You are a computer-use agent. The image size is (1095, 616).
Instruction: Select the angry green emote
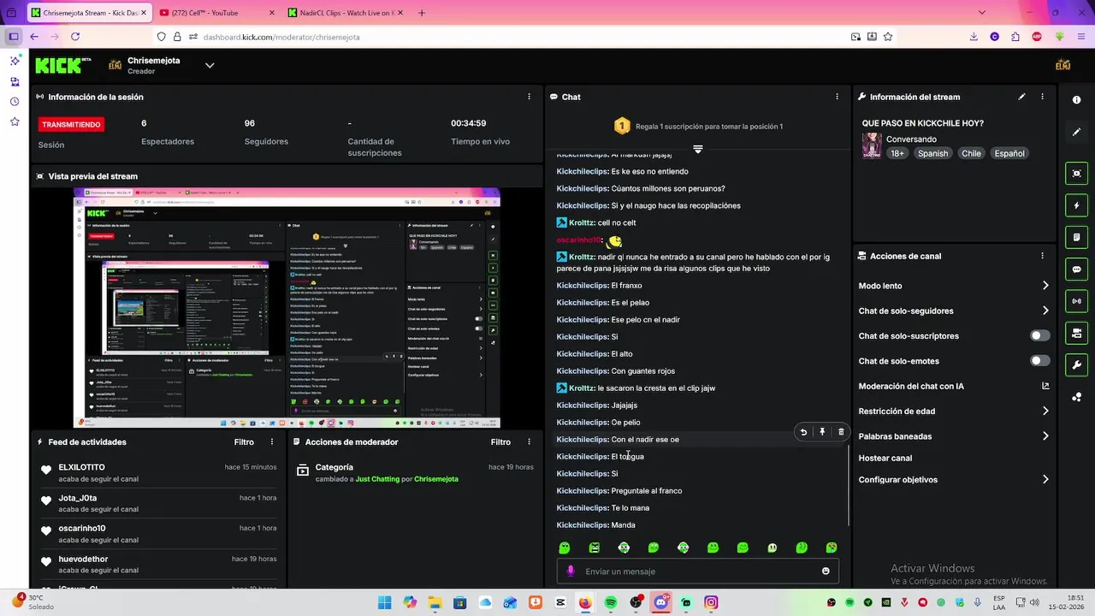595,548
